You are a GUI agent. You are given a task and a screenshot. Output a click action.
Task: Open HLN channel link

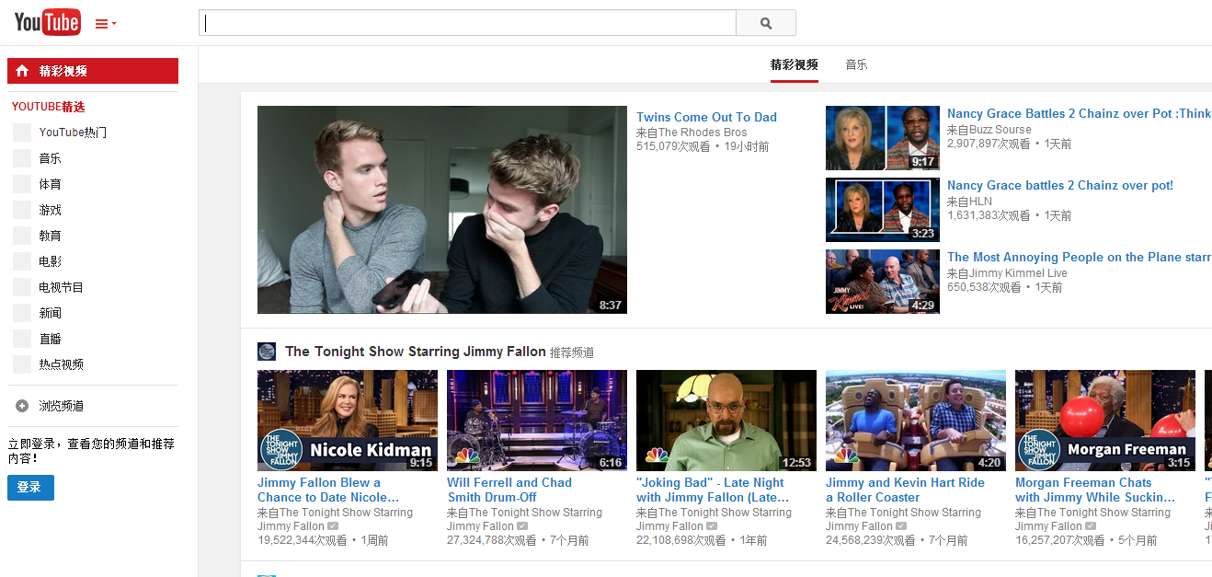point(981,202)
